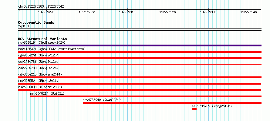
Task: Click the red bar under nsv4736940
Action: click(172, 103)
